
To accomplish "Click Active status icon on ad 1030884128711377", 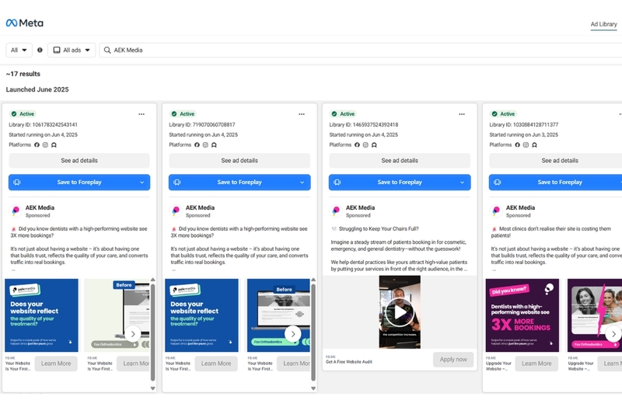I will (494, 113).
